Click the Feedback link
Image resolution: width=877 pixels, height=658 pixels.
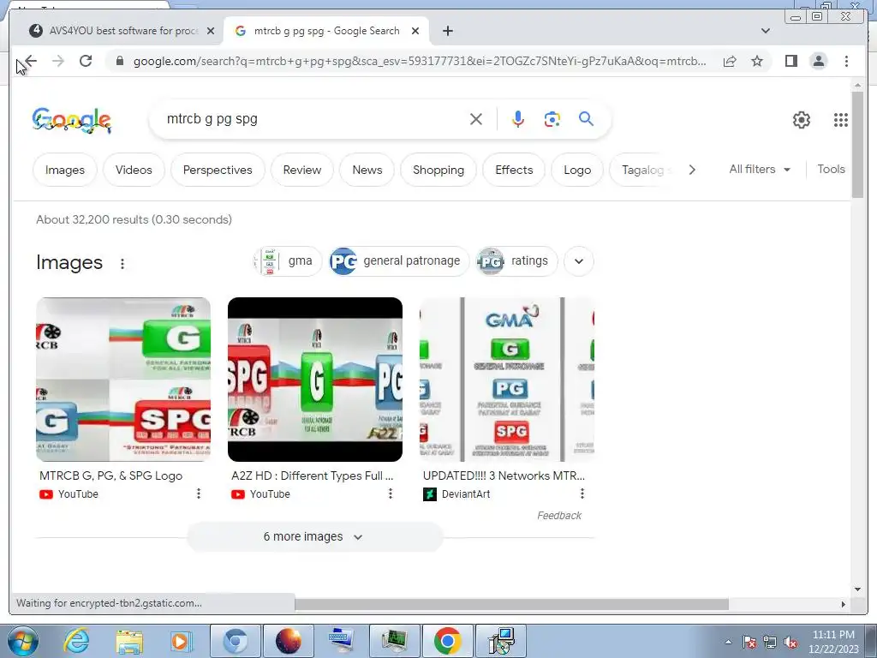[x=559, y=515]
